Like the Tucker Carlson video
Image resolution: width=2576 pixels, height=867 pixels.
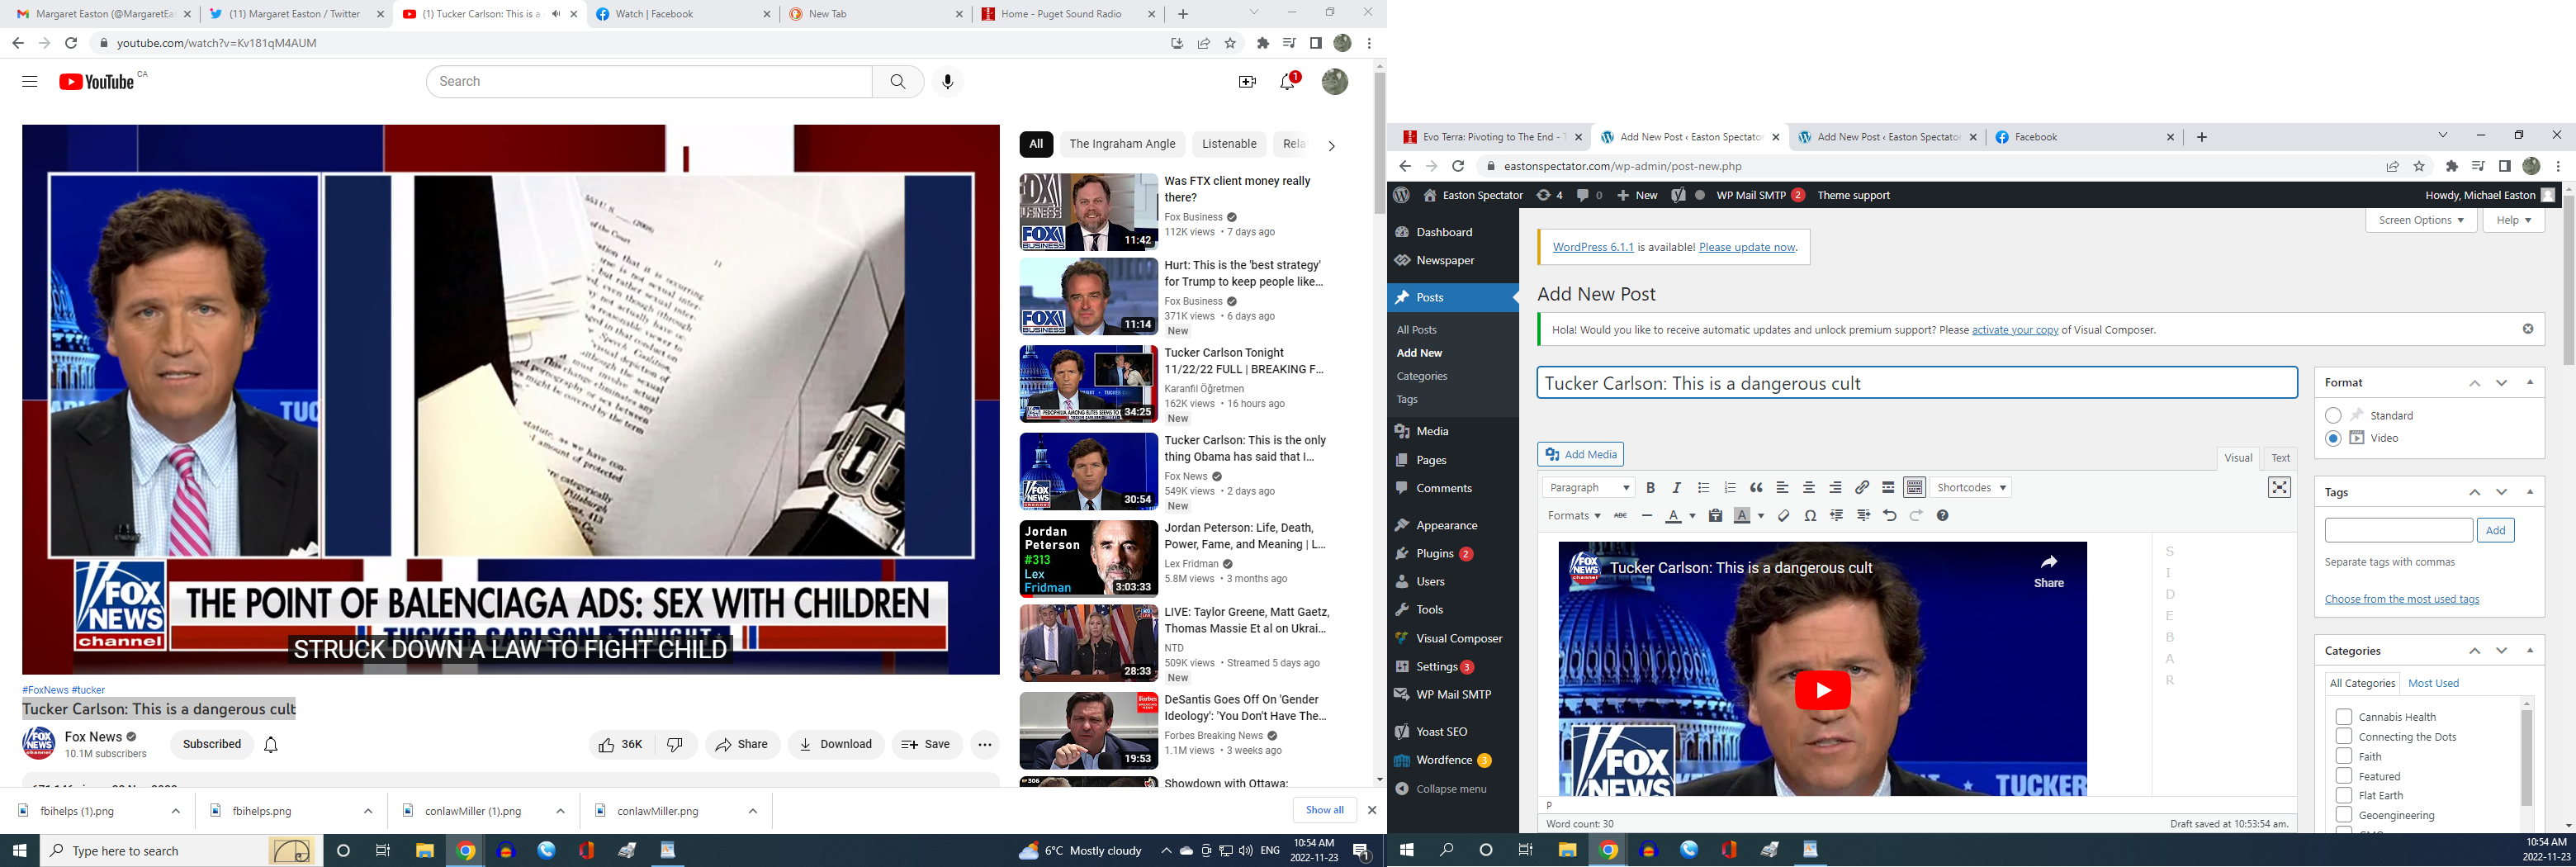coord(621,744)
